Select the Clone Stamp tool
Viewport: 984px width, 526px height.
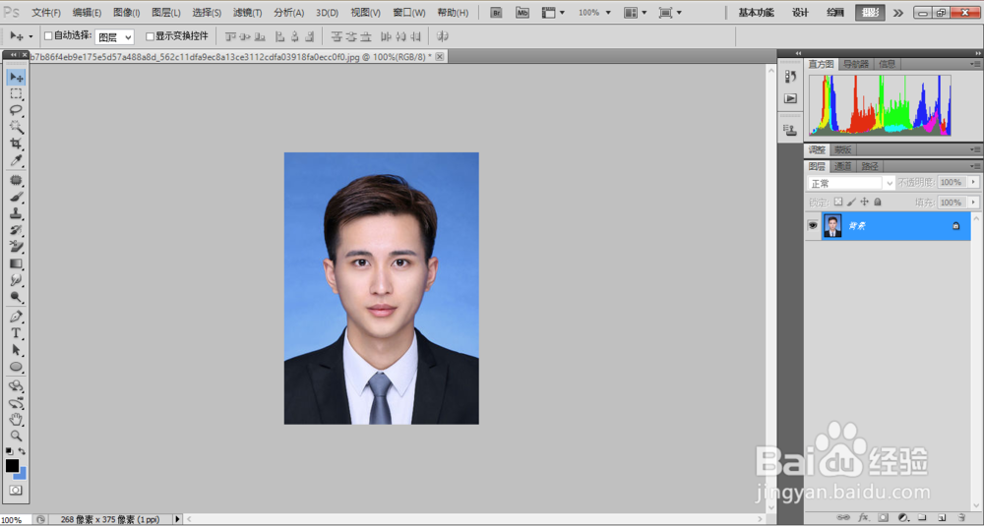pos(16,213)
